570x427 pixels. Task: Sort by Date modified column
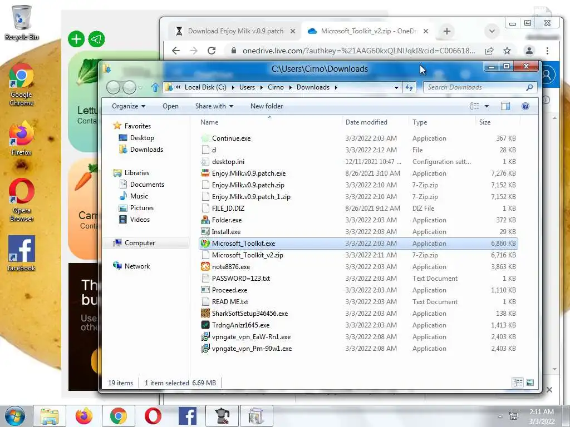[375, 122]
